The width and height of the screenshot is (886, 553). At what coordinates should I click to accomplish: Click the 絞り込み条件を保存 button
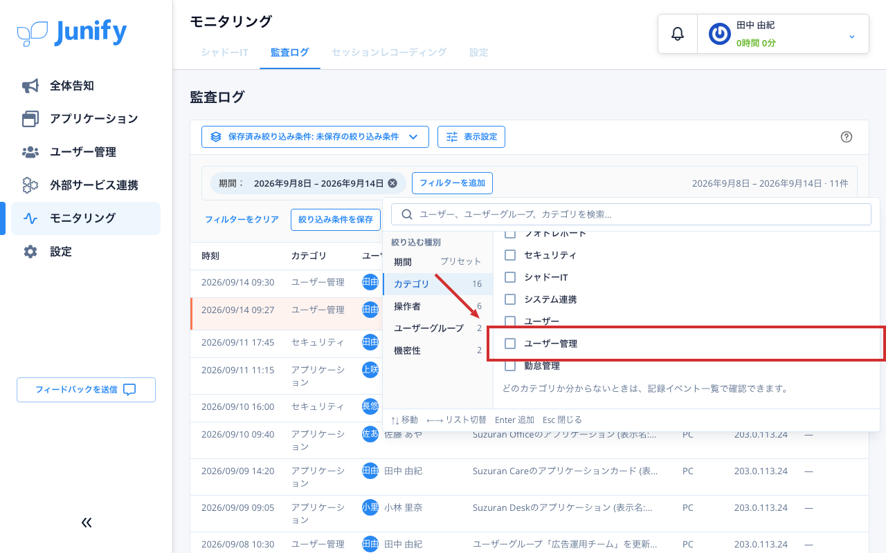(336, 220)
